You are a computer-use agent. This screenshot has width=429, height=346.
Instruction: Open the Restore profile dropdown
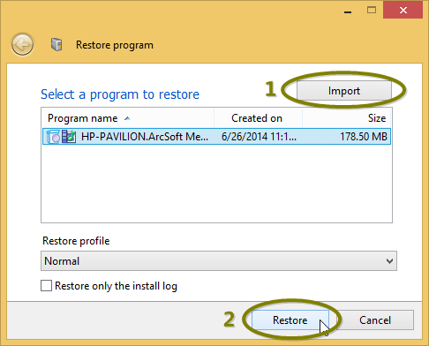click(219, 261)
